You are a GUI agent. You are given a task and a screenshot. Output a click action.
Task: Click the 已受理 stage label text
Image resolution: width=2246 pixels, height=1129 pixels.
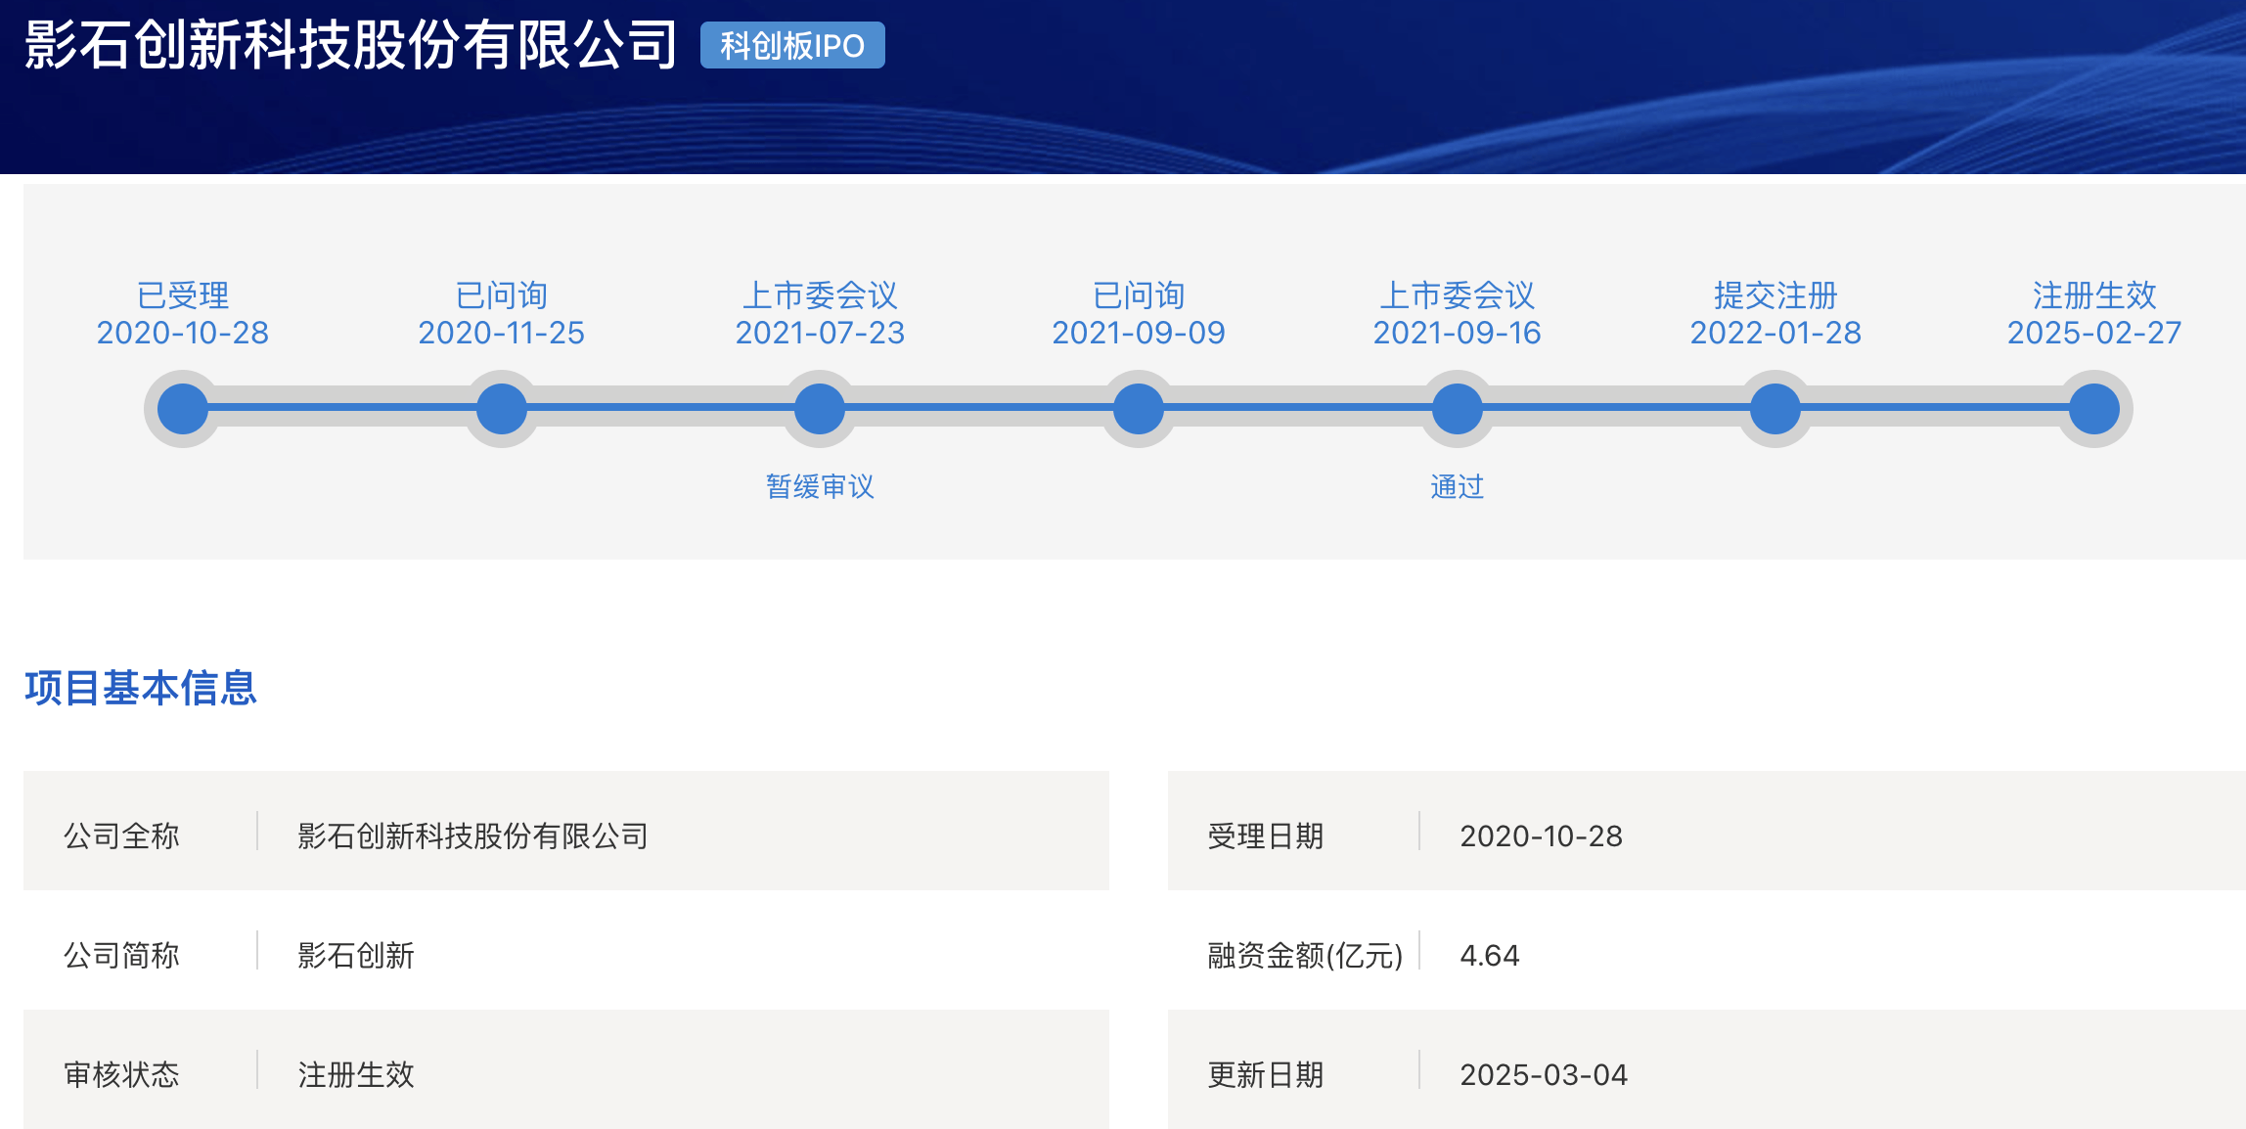[x=183, y=294]
